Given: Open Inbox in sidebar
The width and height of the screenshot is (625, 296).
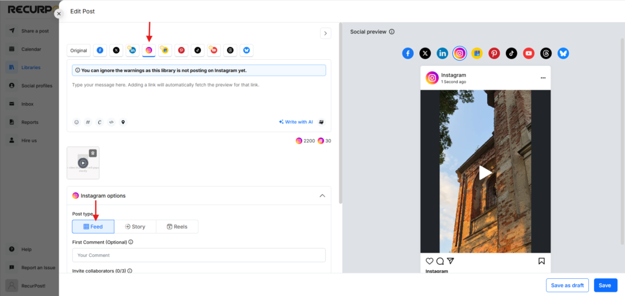Looking at the screenshot, I should tap(29, 104).
